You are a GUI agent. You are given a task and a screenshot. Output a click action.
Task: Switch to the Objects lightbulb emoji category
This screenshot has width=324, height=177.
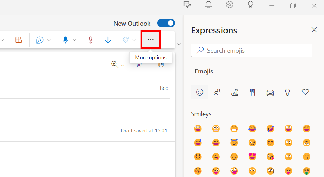[287, 92]
